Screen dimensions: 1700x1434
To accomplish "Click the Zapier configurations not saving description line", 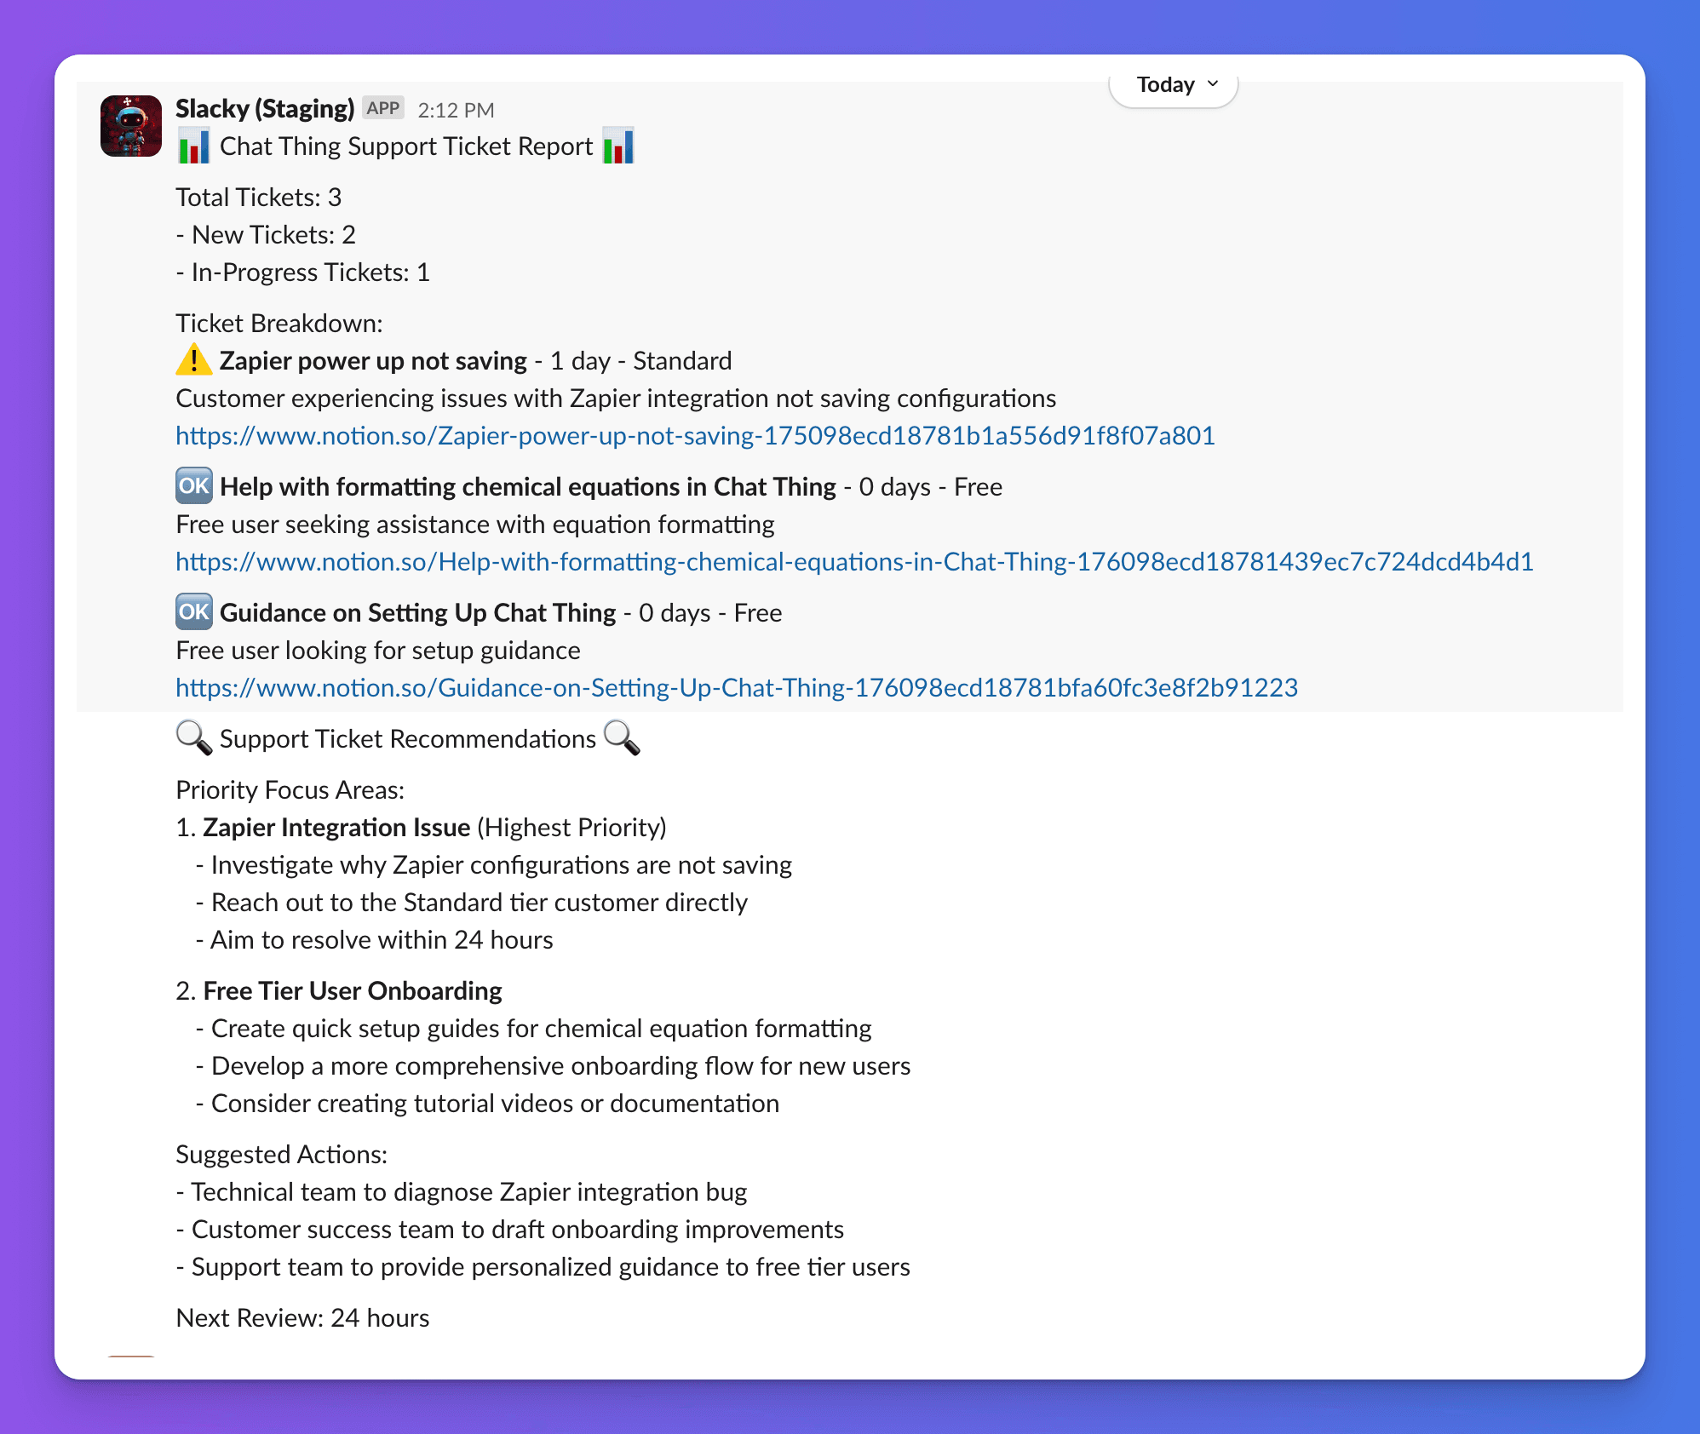I will tap(616, 399).
